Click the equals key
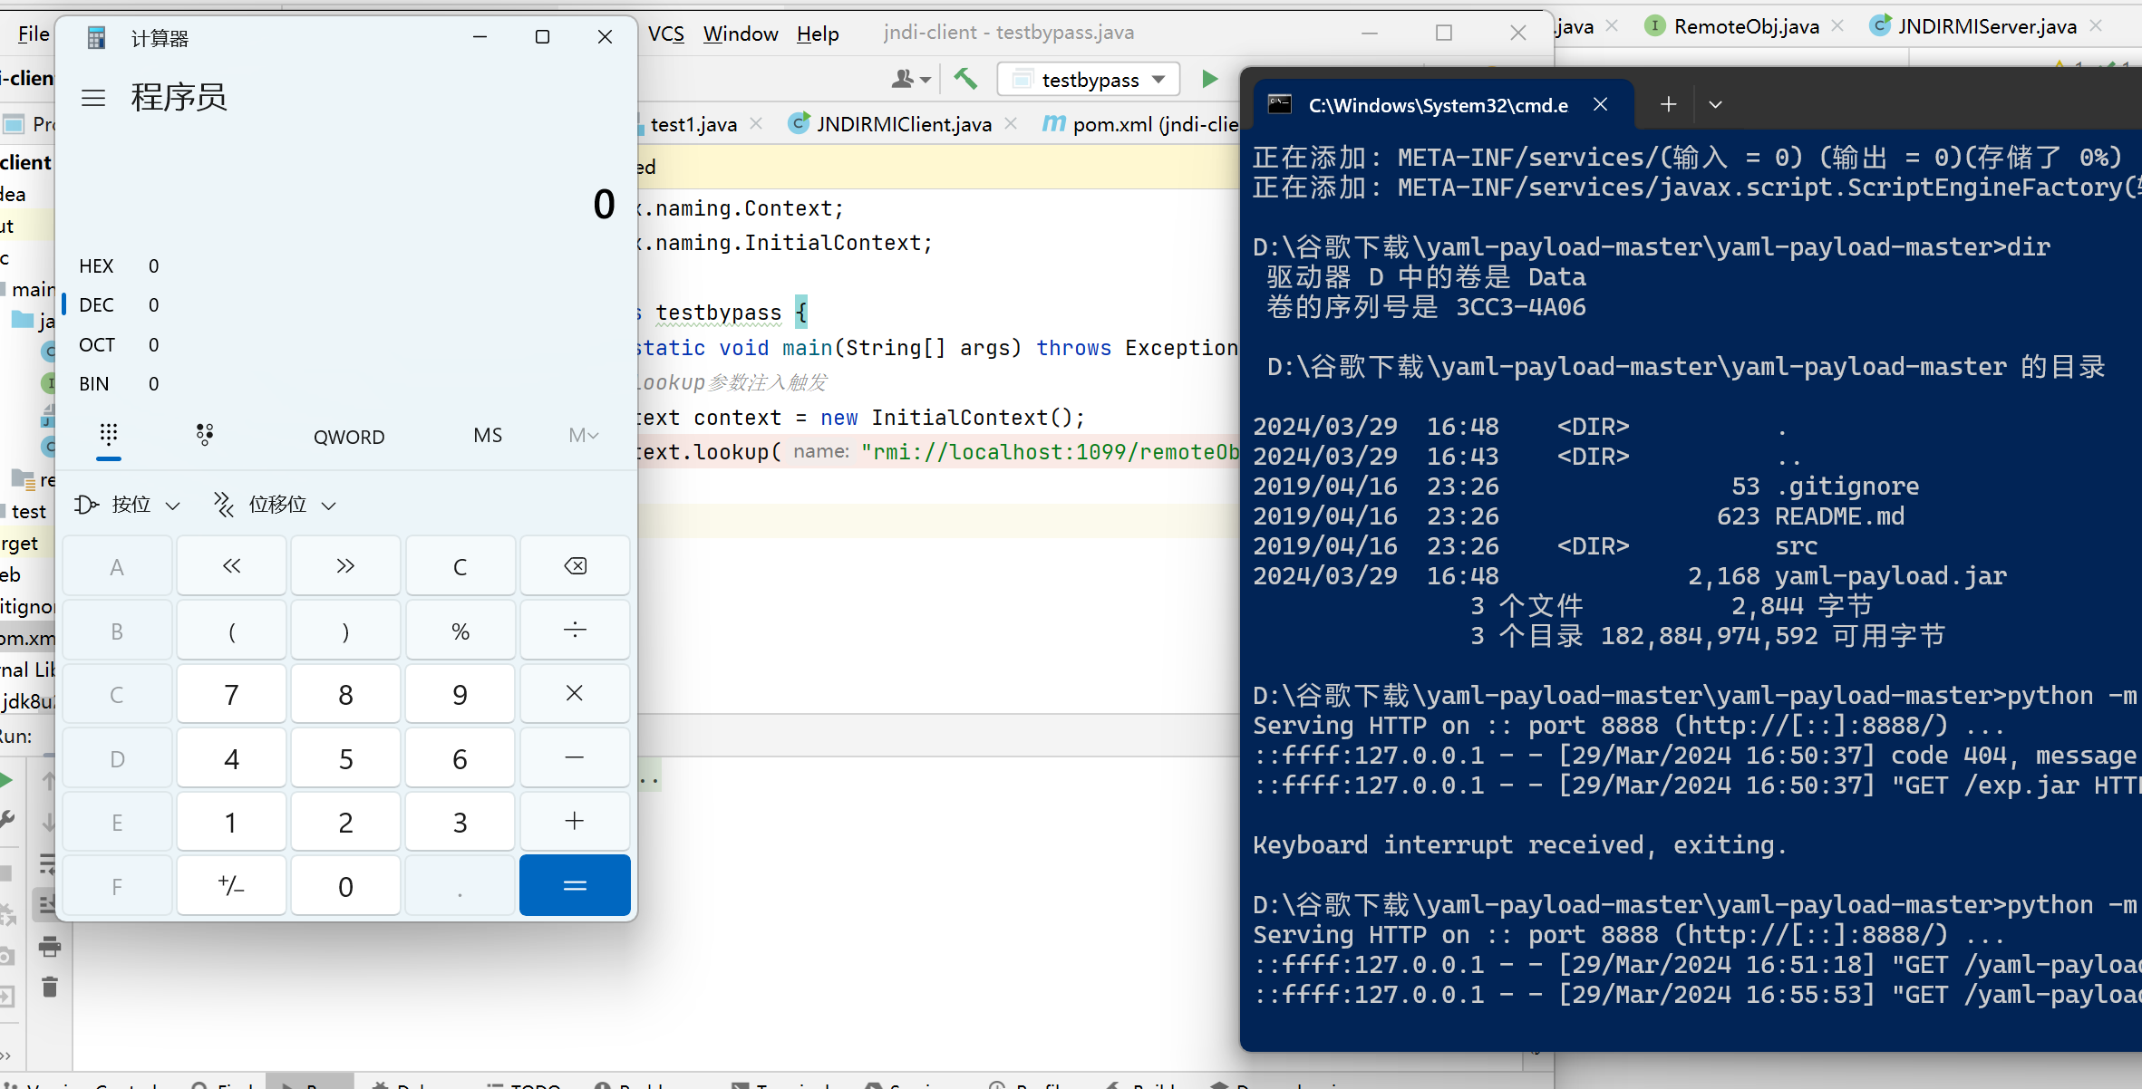The image size is (2142, 1089). [575, 885]
